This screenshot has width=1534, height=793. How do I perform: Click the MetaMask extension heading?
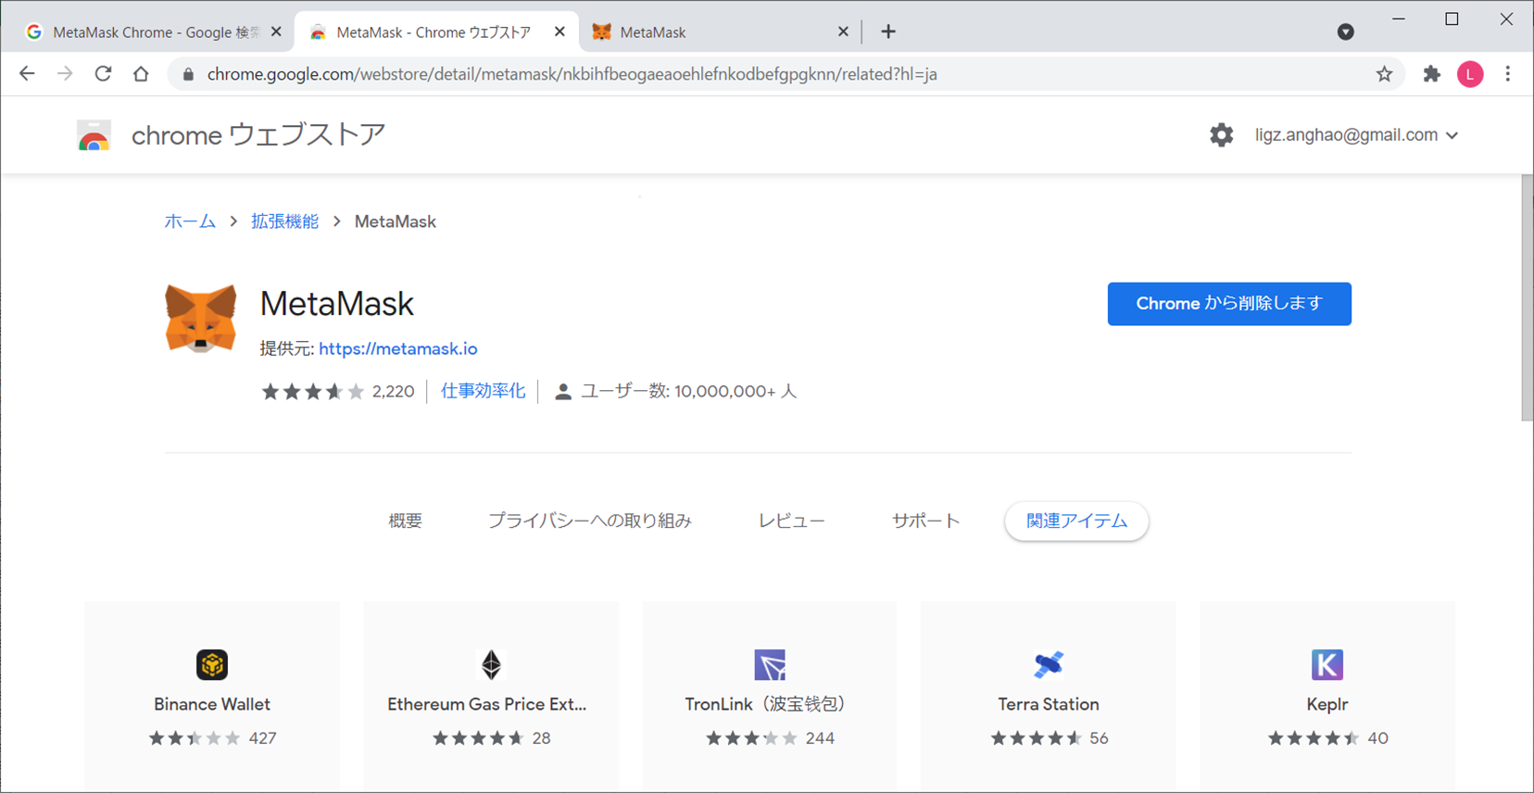pyautogui.click(x=337, y=304)
